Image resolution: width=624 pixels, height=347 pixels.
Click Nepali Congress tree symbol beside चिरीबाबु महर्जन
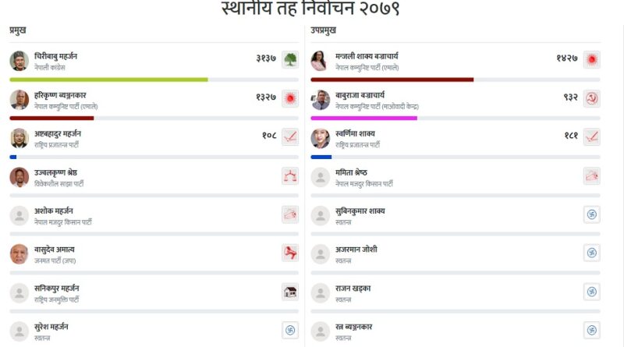click(289, 60)
